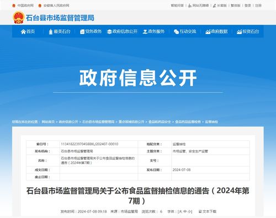Open the 政府数据 navigation item

(x=216, y=31)
